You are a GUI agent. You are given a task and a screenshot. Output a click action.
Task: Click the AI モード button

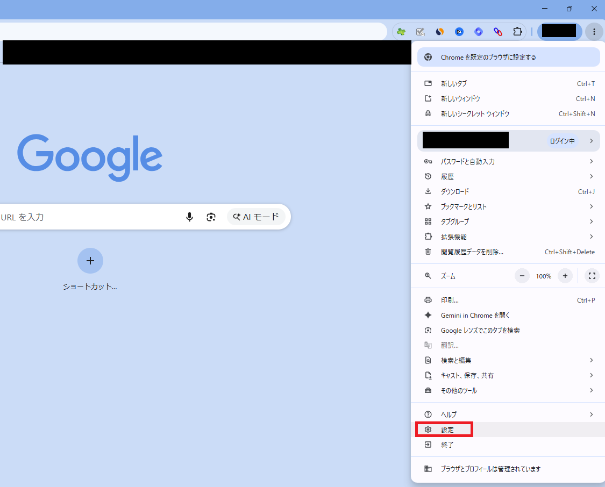[x=256, y=217]
